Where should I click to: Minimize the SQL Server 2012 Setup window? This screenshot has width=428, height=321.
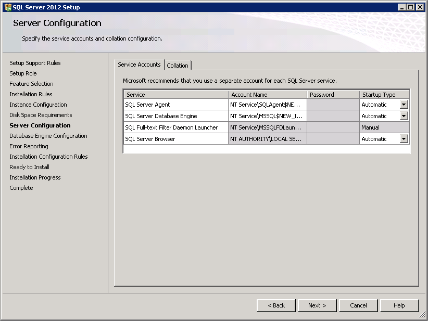point(401,7)
